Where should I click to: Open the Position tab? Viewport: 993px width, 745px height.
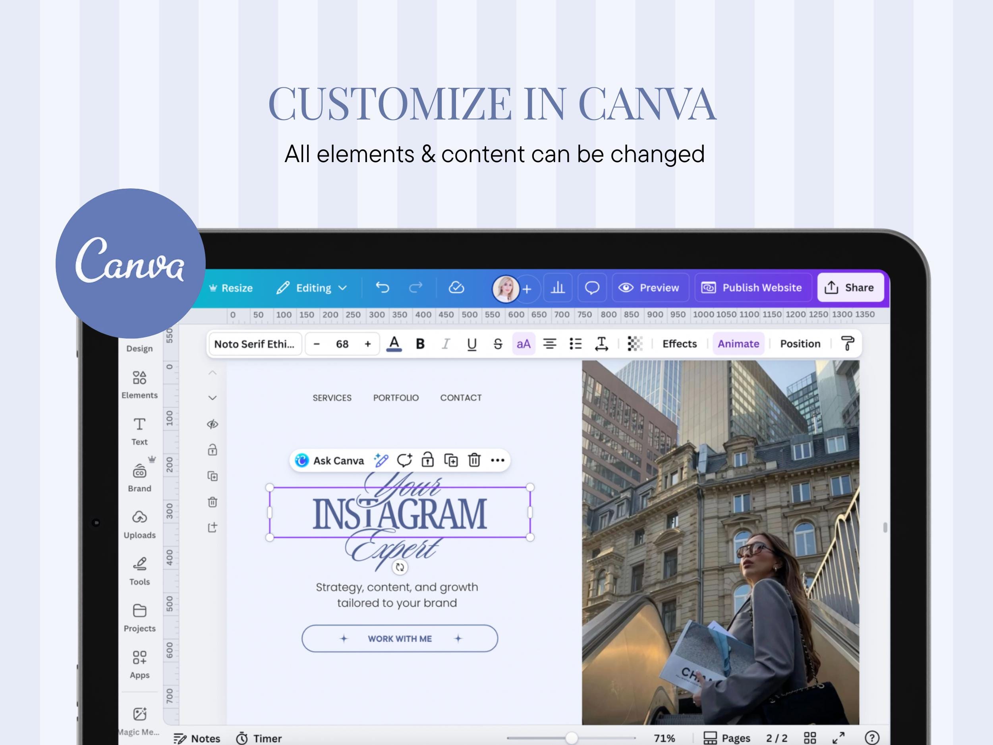point(800,344)
